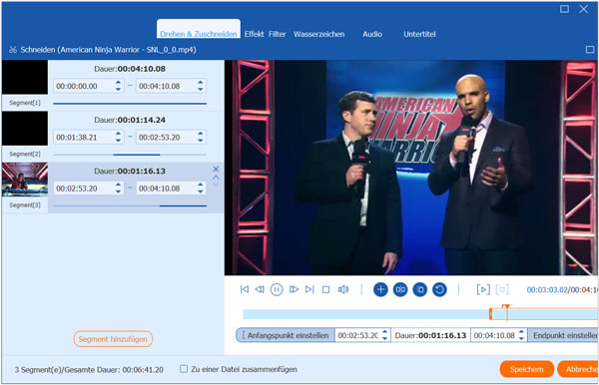Split the clip with the split icon
This screenshot has height=385, width=599.
[x=400, y=289]
